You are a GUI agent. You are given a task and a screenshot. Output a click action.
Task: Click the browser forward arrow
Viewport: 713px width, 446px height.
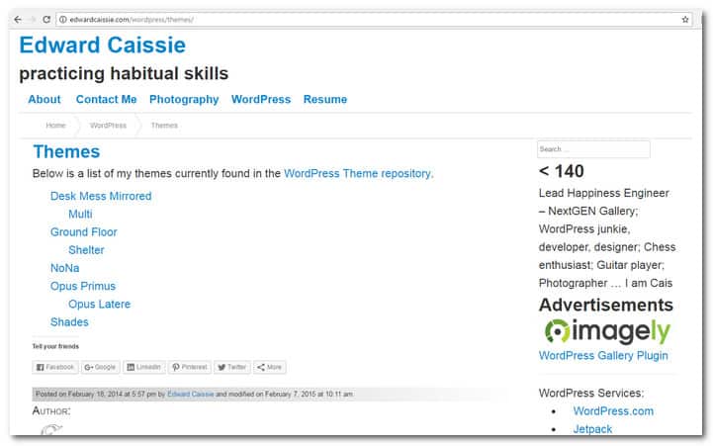[x=32, y=19]
